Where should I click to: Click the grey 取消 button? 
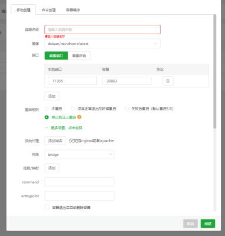[190, 224]
